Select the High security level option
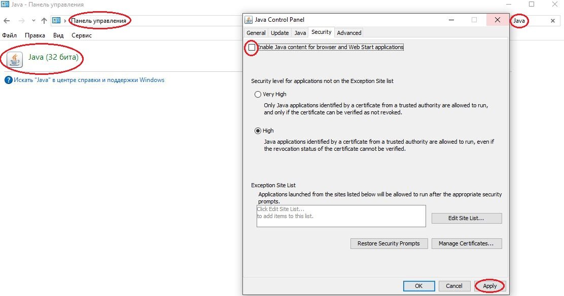564x296 pixels. point(258,131)
